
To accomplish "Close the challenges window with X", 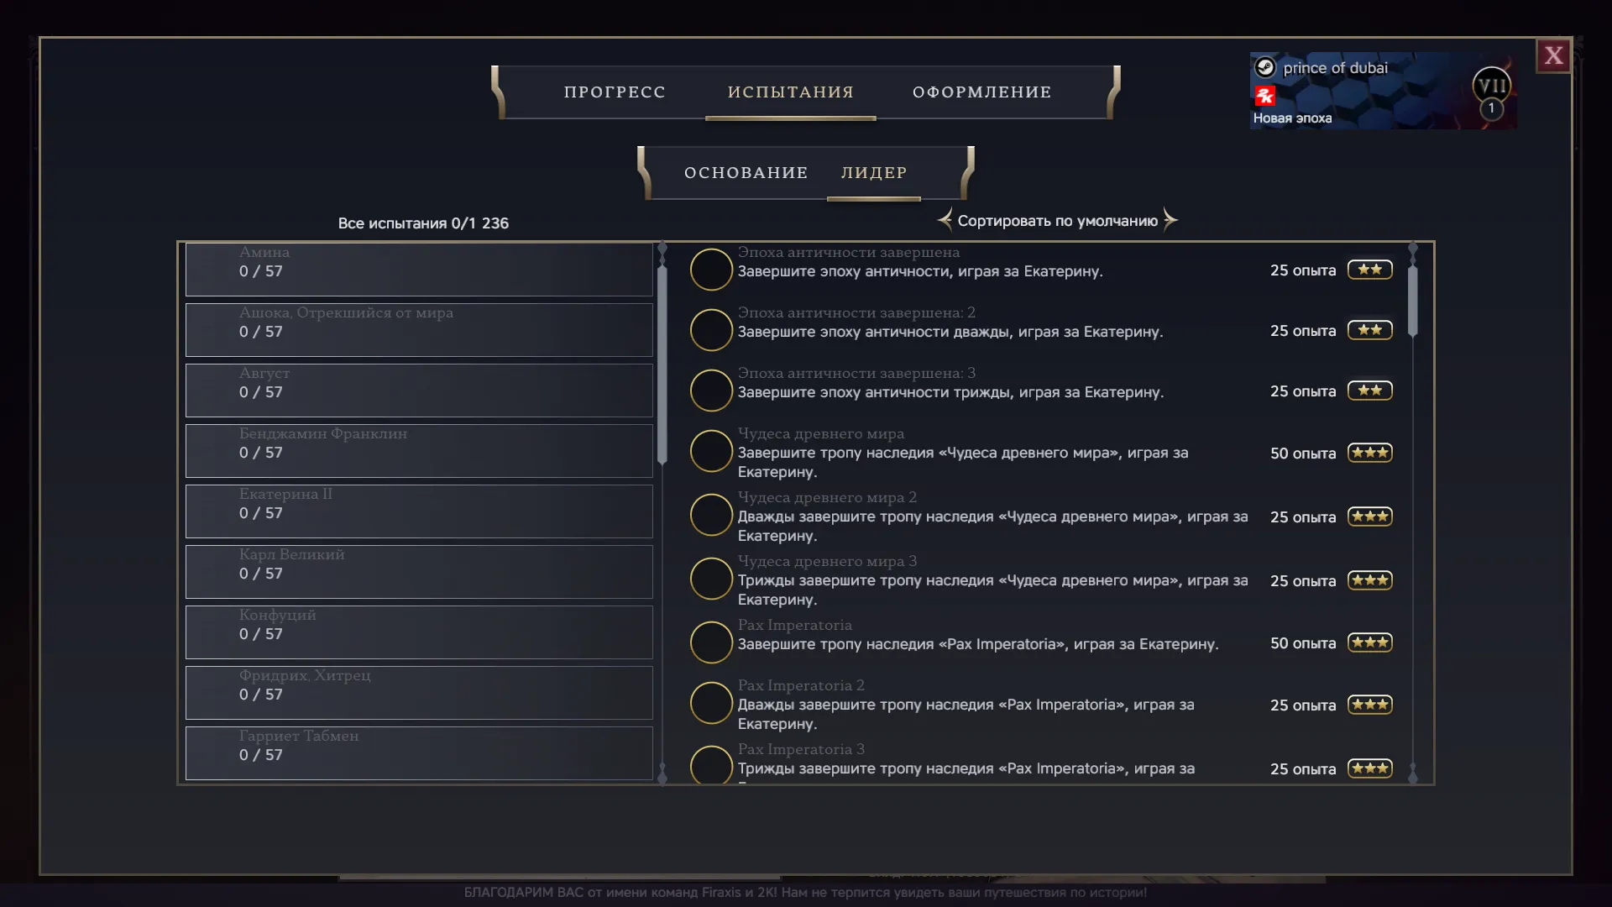I will click(x=1553, y=55).
